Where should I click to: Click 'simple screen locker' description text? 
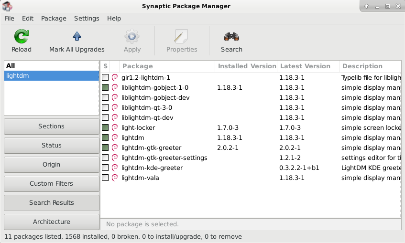(371, 127)
